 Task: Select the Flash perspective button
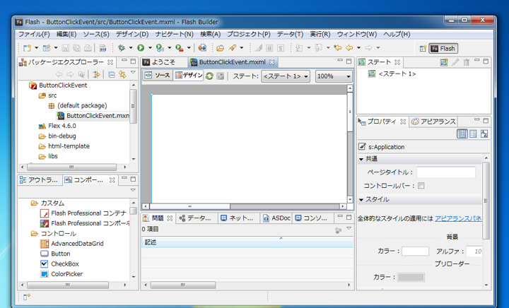click(x=443, y=49)
